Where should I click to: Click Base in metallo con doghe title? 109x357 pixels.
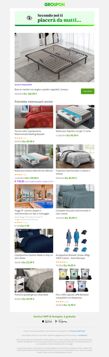[x=41, y=89]
